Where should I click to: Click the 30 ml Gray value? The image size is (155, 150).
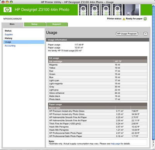pyautogui.click(x=117, y=87)
